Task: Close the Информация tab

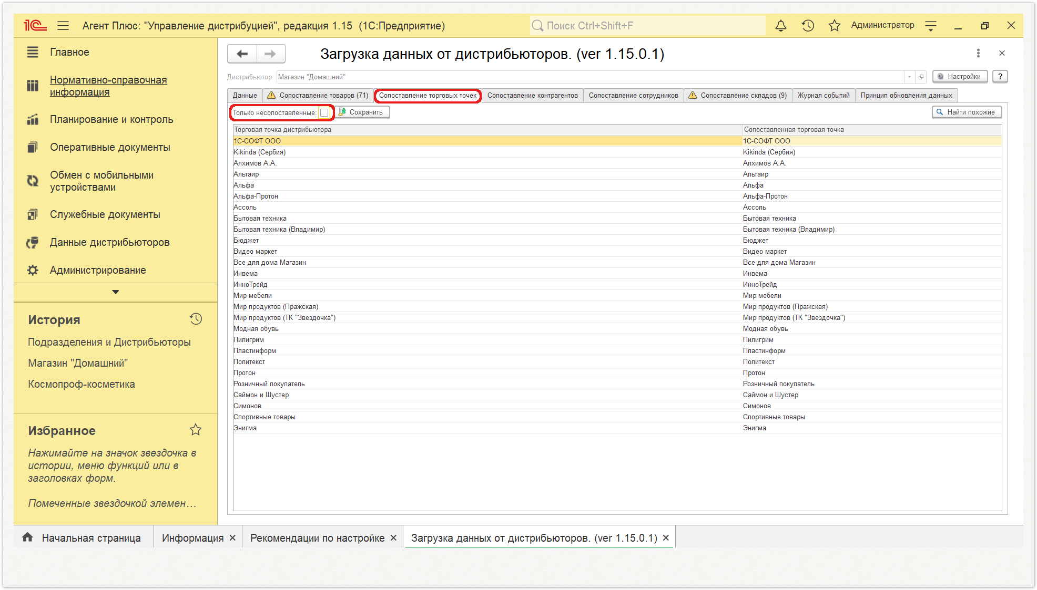Action: point(232,538)
